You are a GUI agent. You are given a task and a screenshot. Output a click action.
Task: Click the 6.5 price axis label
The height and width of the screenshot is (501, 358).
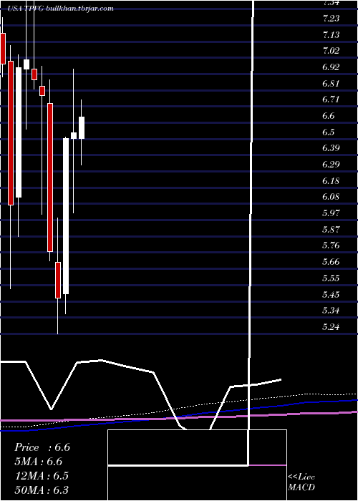tap(329, 132)
